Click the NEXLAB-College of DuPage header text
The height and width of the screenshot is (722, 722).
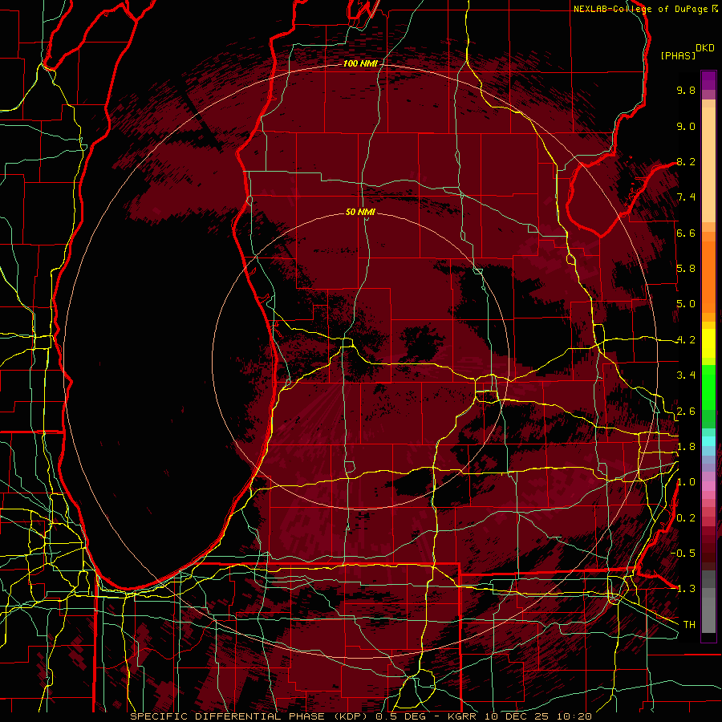(x=642, y=9)
